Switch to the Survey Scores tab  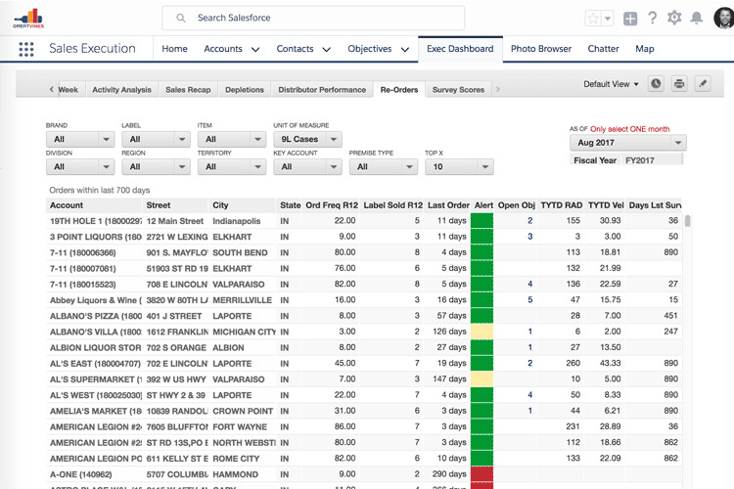click(458, 90)
